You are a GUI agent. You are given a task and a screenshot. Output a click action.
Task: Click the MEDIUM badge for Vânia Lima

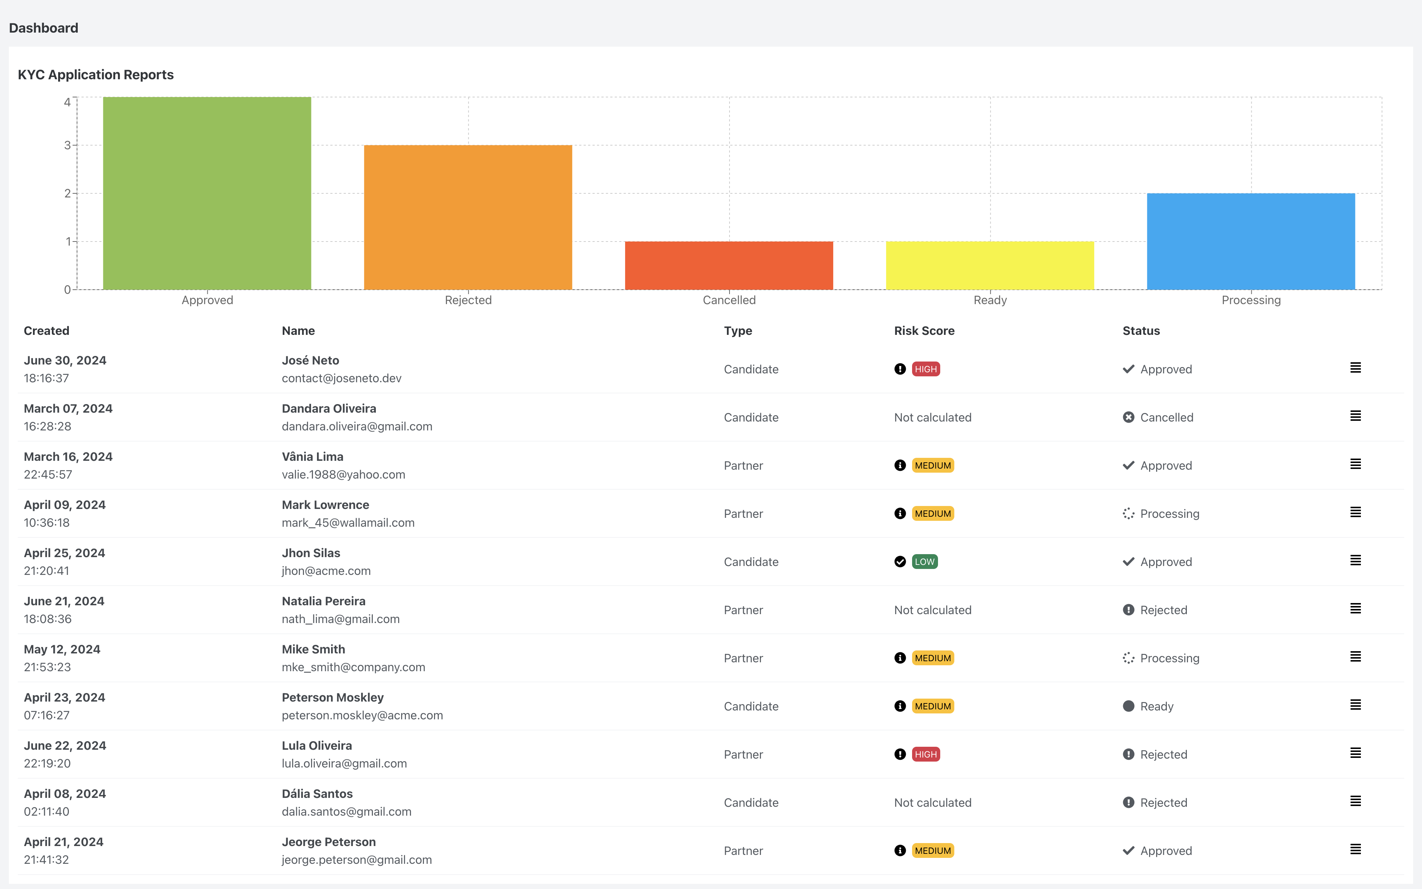click(x=932, y=466)
